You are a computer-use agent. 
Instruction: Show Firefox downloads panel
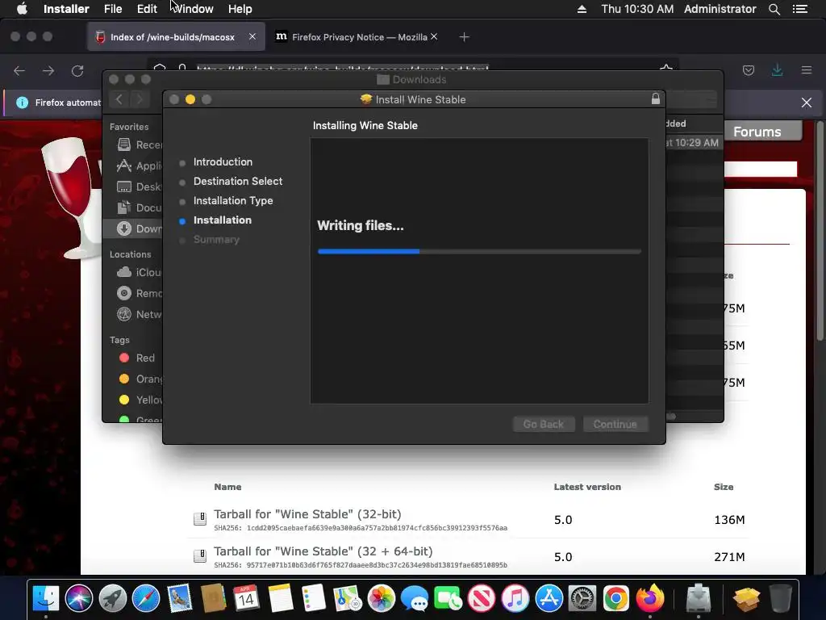point(777,70)
